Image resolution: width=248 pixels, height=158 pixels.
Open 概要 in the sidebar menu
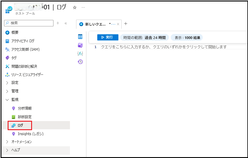(15, 32)
